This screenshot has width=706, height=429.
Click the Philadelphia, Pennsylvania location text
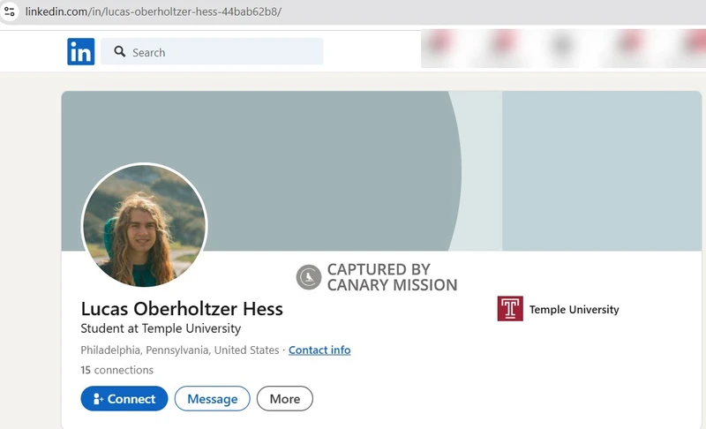coord(180,350)
